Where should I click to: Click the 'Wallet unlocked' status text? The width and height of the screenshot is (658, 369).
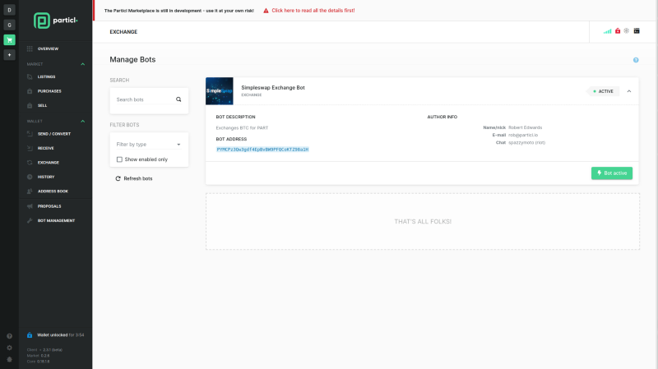point(53,335)
